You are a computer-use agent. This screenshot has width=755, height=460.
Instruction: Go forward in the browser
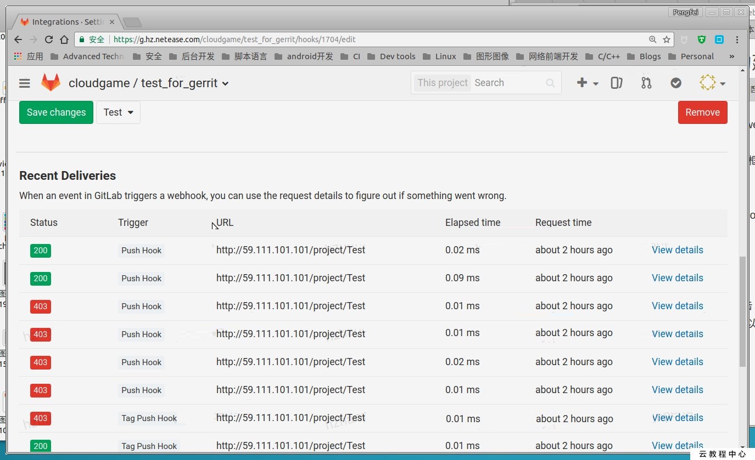pos(33,39)
